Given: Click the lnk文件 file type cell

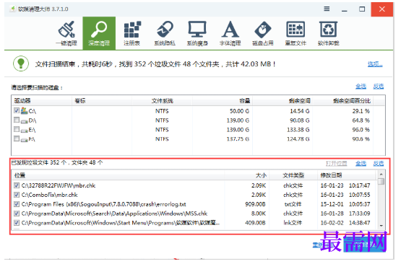Looking at the screenshot, I should [293, 223].
